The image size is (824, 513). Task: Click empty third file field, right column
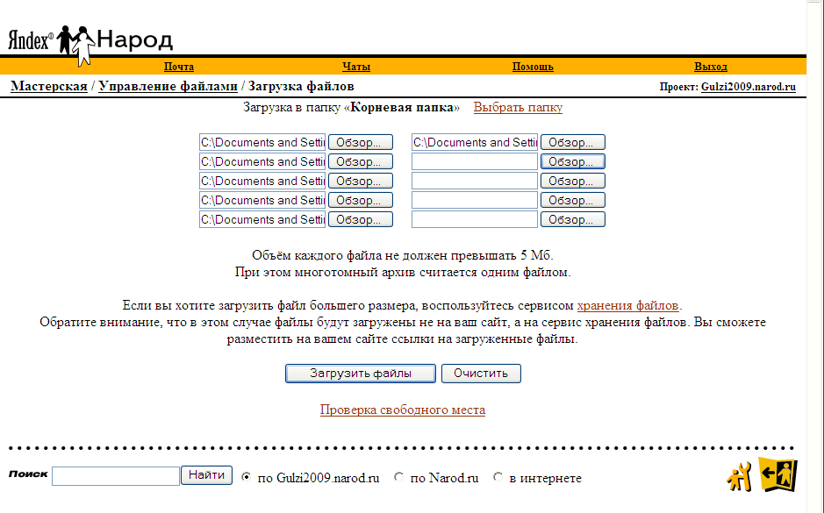[x=475, y=181]
